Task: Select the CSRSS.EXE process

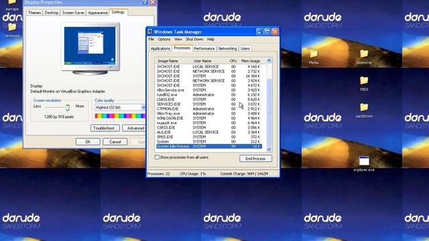Action: [208, 128]
